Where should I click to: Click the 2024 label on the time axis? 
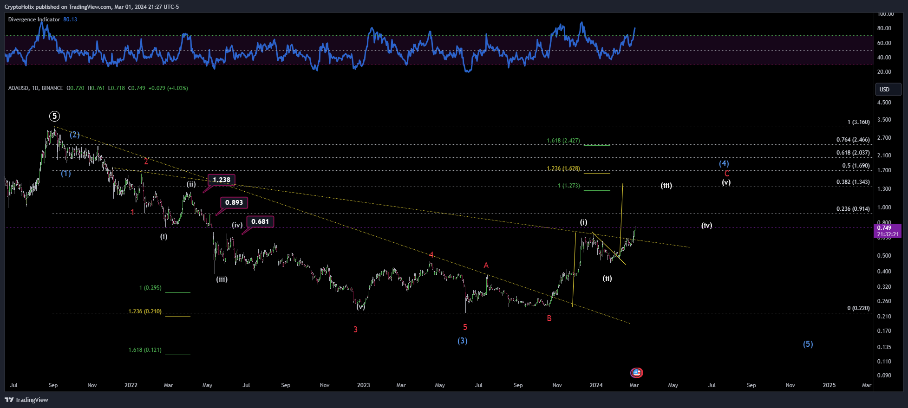point(596,385)
